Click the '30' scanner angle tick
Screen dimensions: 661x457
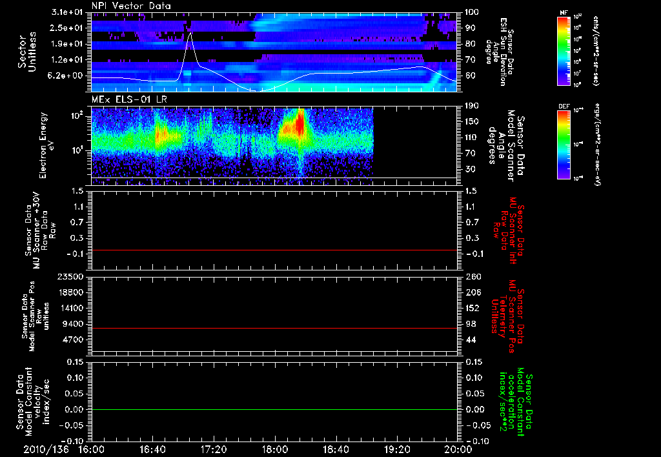[470, 170]
